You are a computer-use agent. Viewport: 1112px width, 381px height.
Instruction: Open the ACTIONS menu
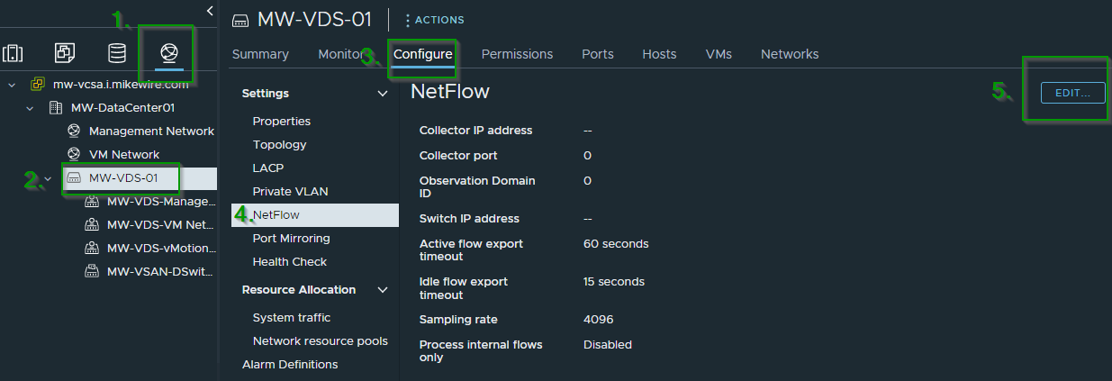coord(434,20)
